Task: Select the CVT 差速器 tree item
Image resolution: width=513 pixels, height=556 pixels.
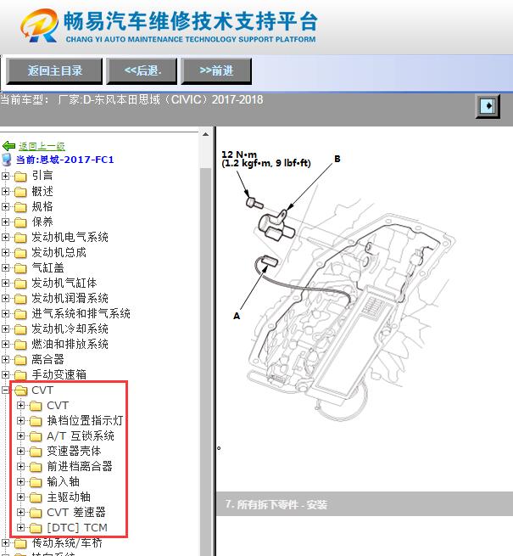Action: click(76, 512)
